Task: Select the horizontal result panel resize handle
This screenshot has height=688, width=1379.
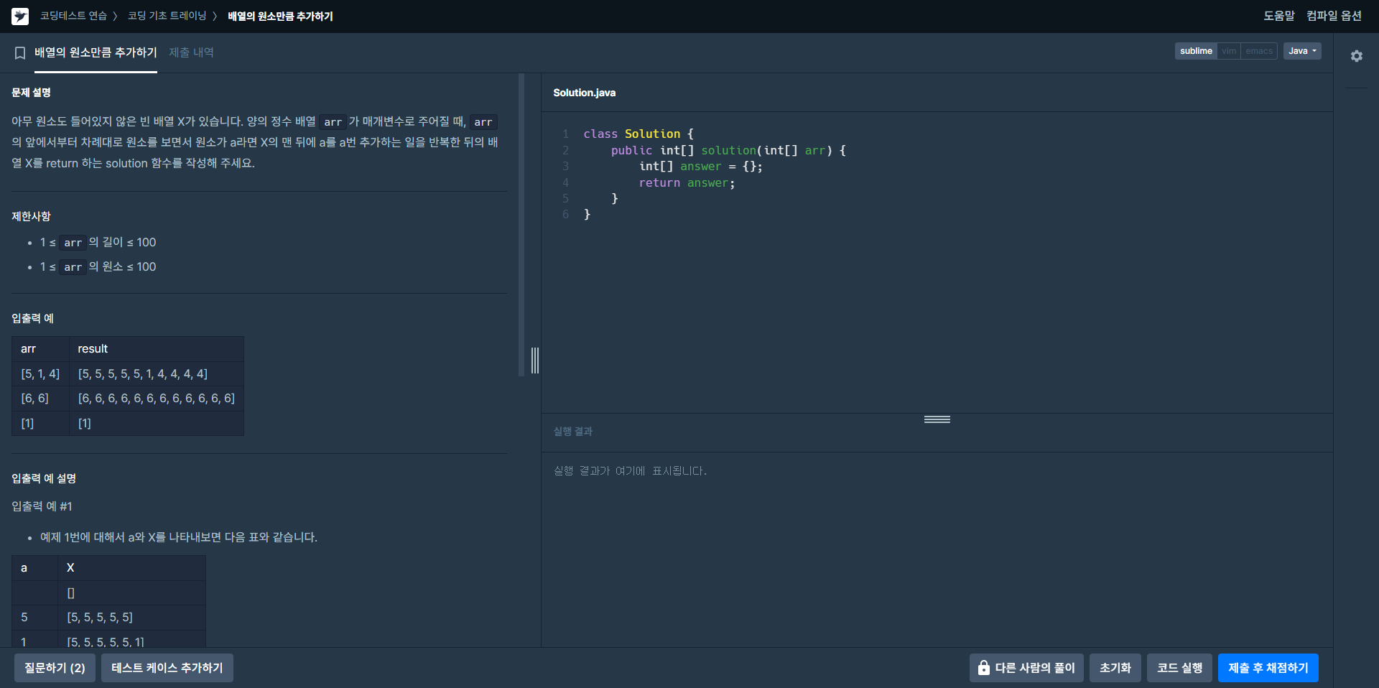Action: [x=937, y=419]
